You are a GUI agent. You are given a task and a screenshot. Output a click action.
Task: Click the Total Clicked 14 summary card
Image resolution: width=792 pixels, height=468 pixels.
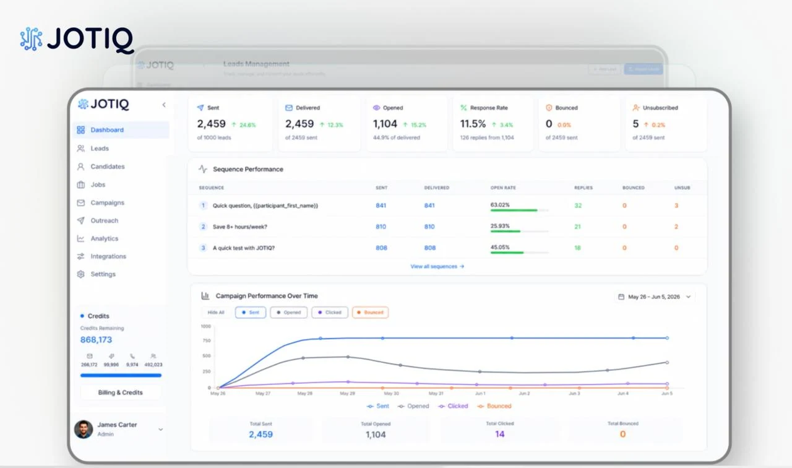(499, 430)
